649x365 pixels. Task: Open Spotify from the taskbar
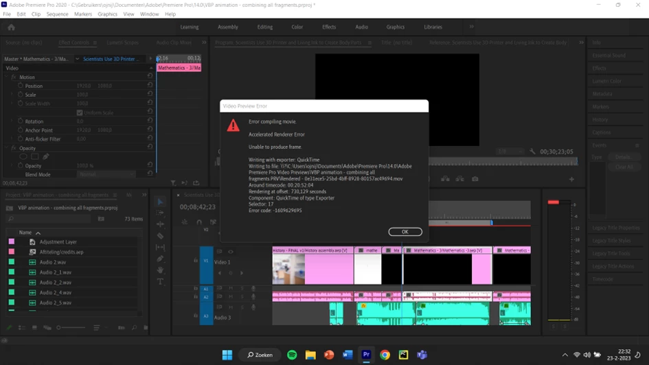[292, 355]
